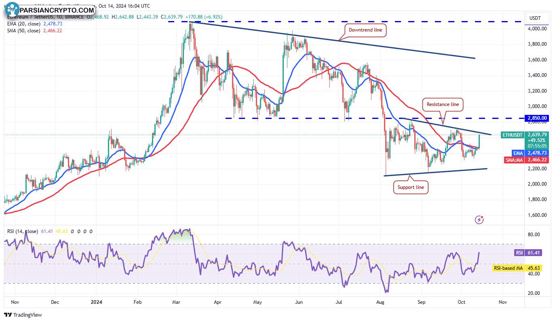Click the RSI scale value 80.00
555x322 pixels.
(534, 235)
